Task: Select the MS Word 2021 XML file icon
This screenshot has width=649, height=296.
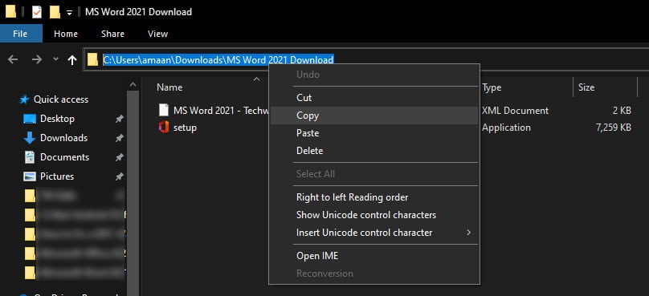Action: [164, 110]
